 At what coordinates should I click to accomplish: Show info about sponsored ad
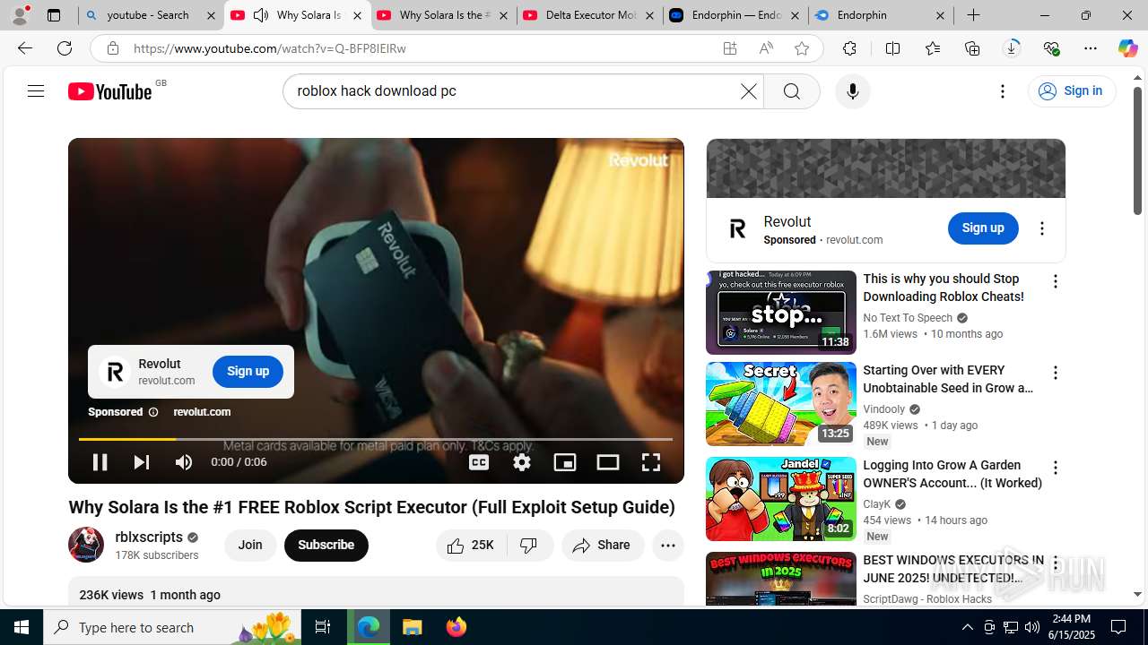coord(153,412)
